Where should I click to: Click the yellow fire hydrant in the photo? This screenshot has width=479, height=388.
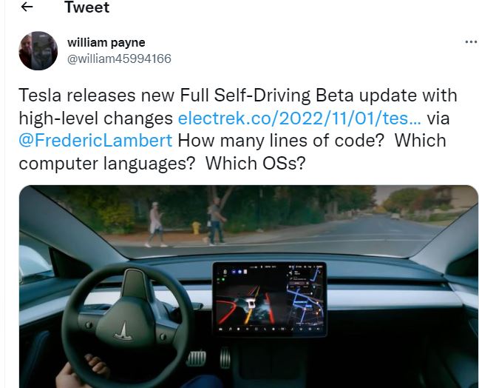[x=196, y=227]
